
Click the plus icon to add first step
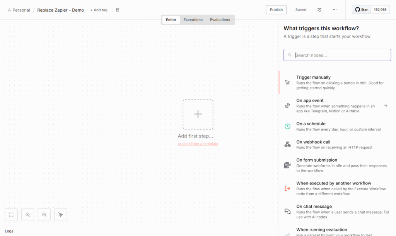[x=198, y=114]
